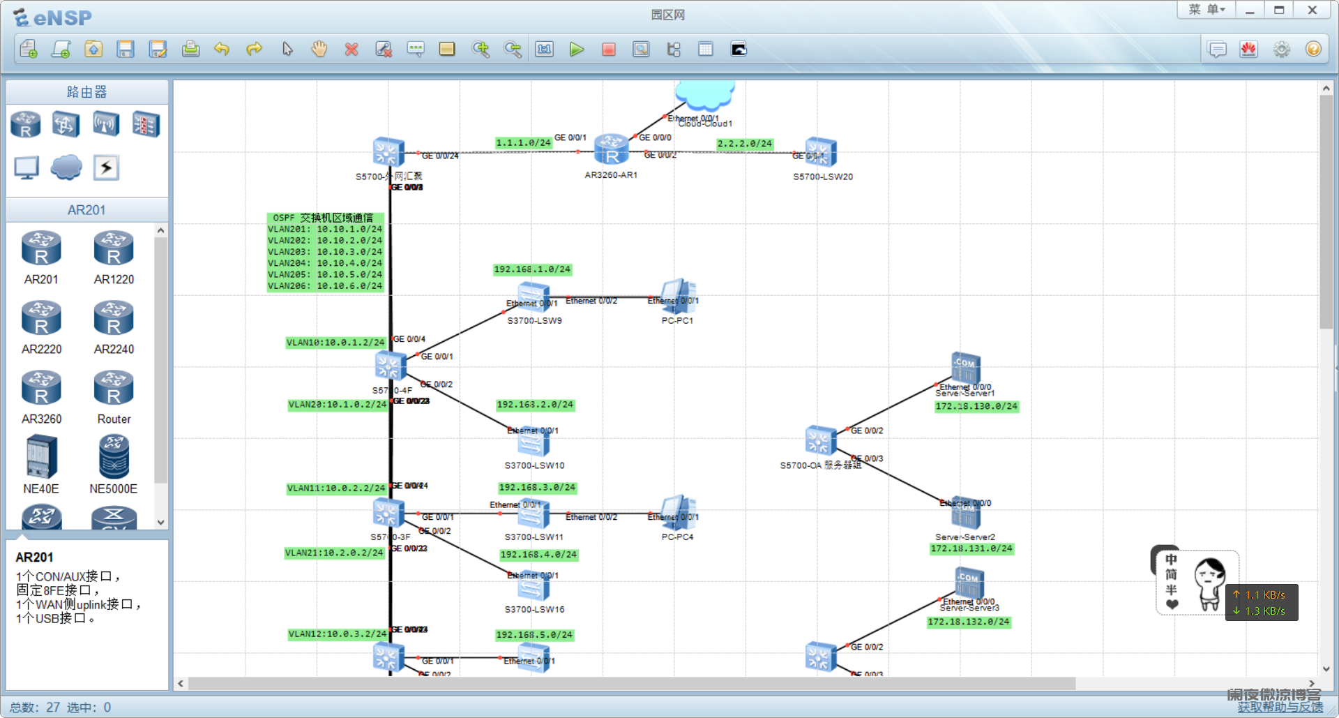
Task: Select the firewall device category icon
Action: pyautogui.click(x=146, y=125)
